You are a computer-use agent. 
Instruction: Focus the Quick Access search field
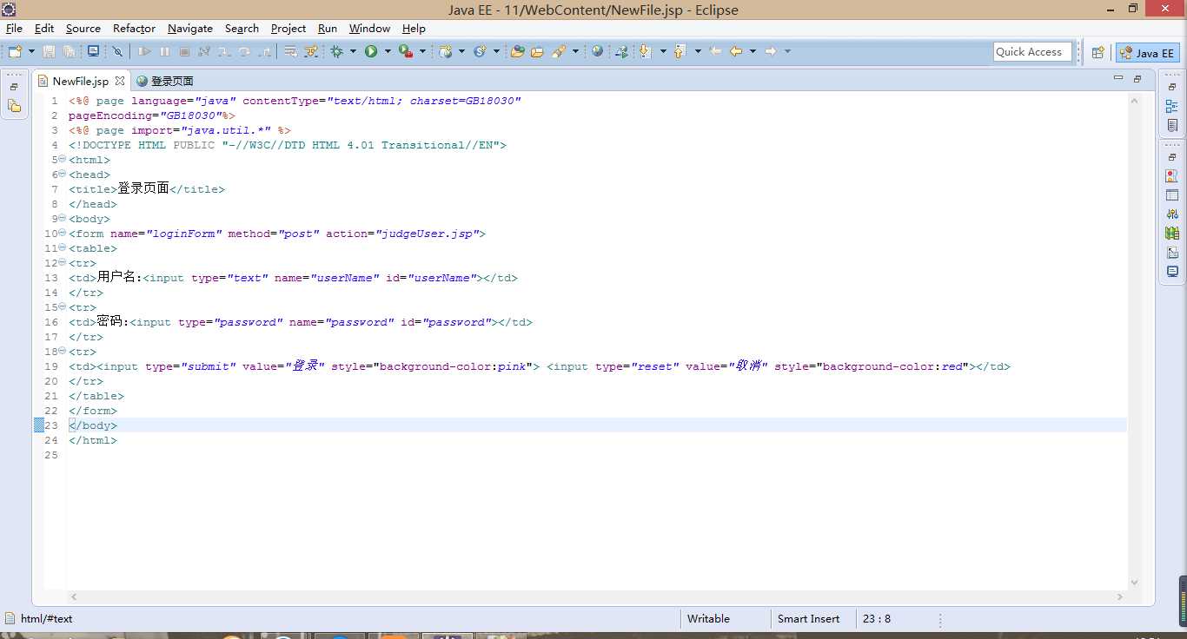click(1033, 52)
